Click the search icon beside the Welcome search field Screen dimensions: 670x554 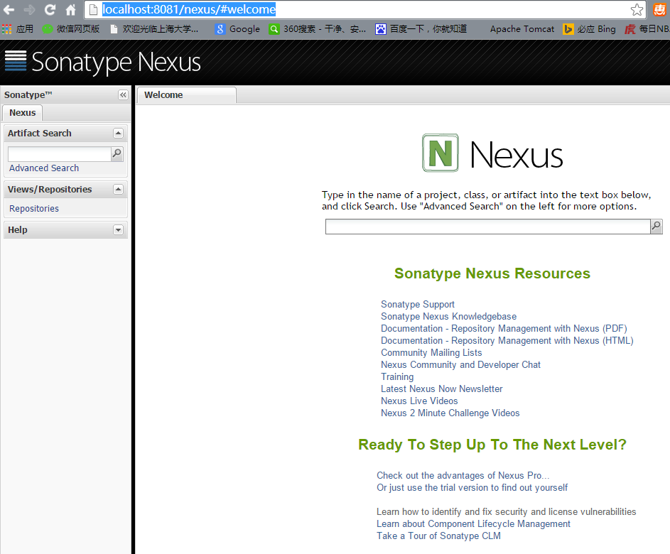(655, 226)
